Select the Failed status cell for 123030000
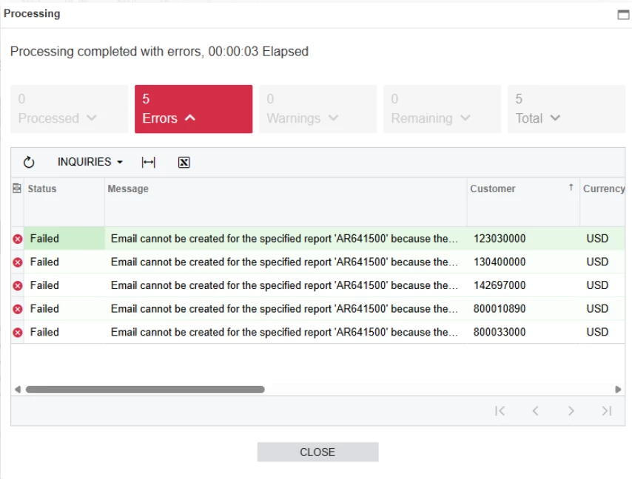The width and height of the screenshot is (632, 479). coord(64,239)
